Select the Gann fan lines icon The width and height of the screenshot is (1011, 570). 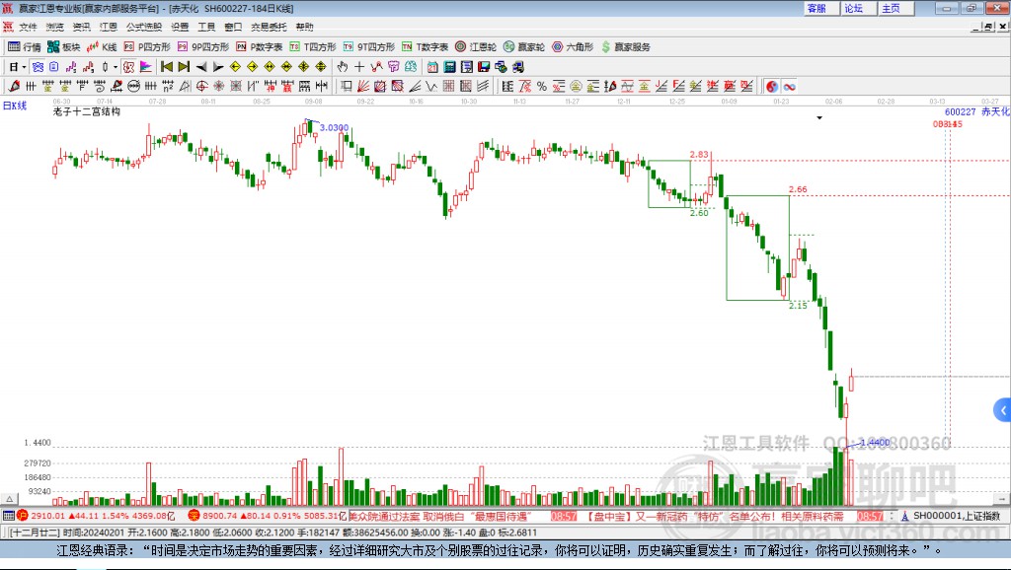(x=363, y=87)
